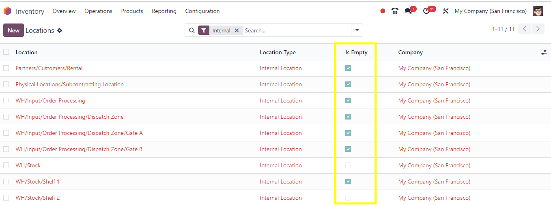Click the New button
This screenshot has width=551, height=205.
coord(13,30)
